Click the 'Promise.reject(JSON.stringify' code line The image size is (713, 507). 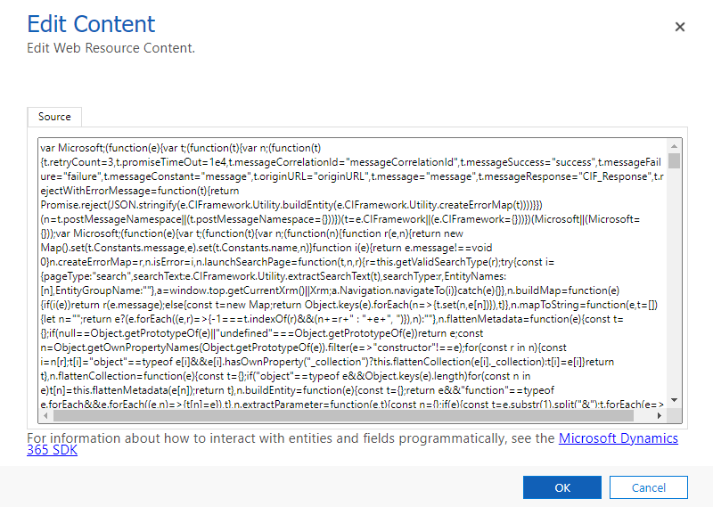291,205
